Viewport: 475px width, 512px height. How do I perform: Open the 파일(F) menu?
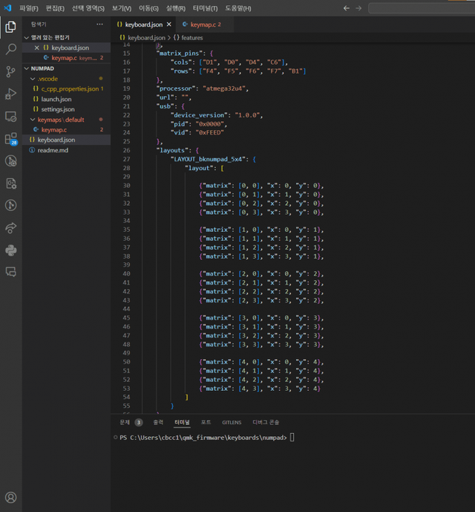click(x=29, y=8)
